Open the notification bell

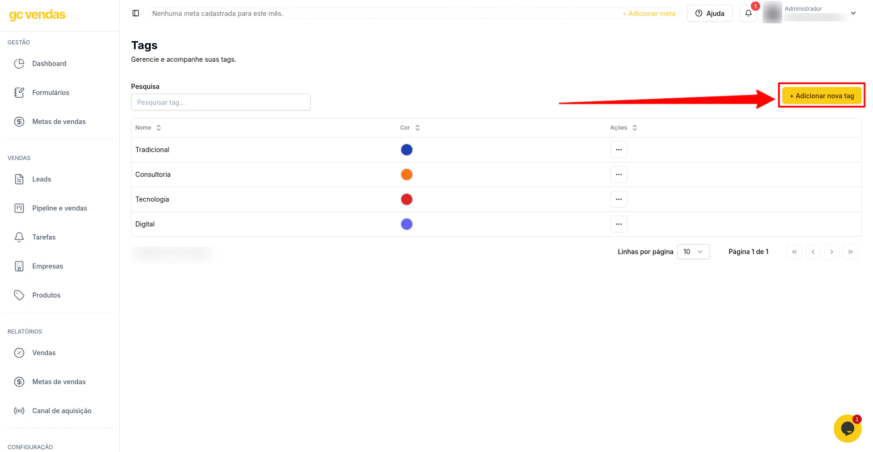[x=748, y=13]
